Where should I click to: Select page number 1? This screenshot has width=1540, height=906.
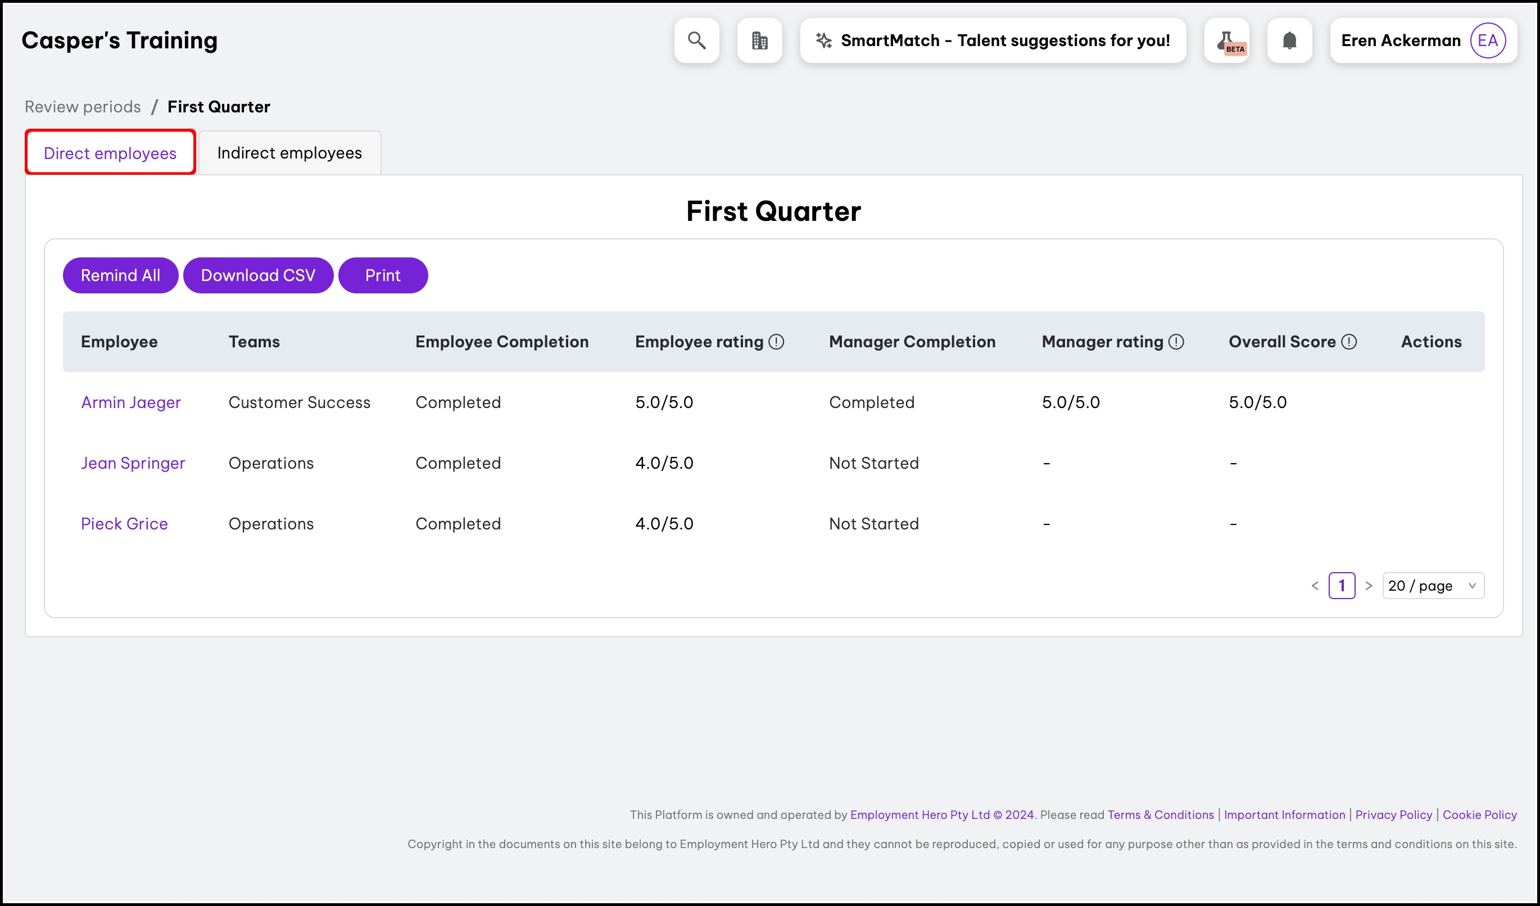click(1342, 586)
